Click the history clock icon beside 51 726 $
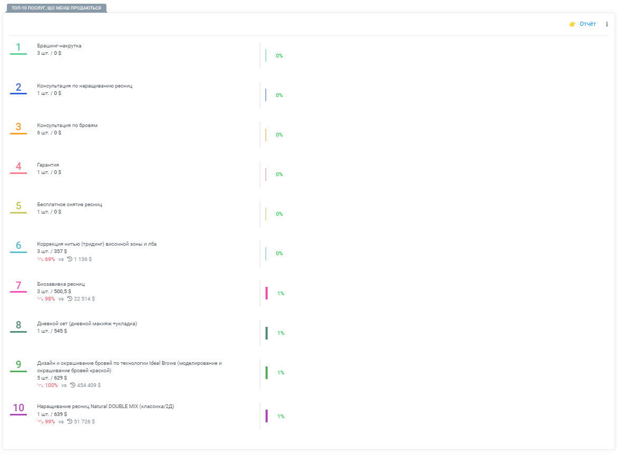Image resolution: width=618 pixels, height=455 pixels. pos(70,422)
